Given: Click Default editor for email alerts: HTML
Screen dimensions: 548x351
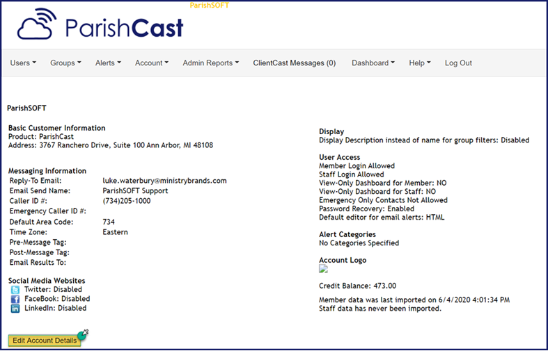Looking at the screenshot, I should [x=382, y=218].
